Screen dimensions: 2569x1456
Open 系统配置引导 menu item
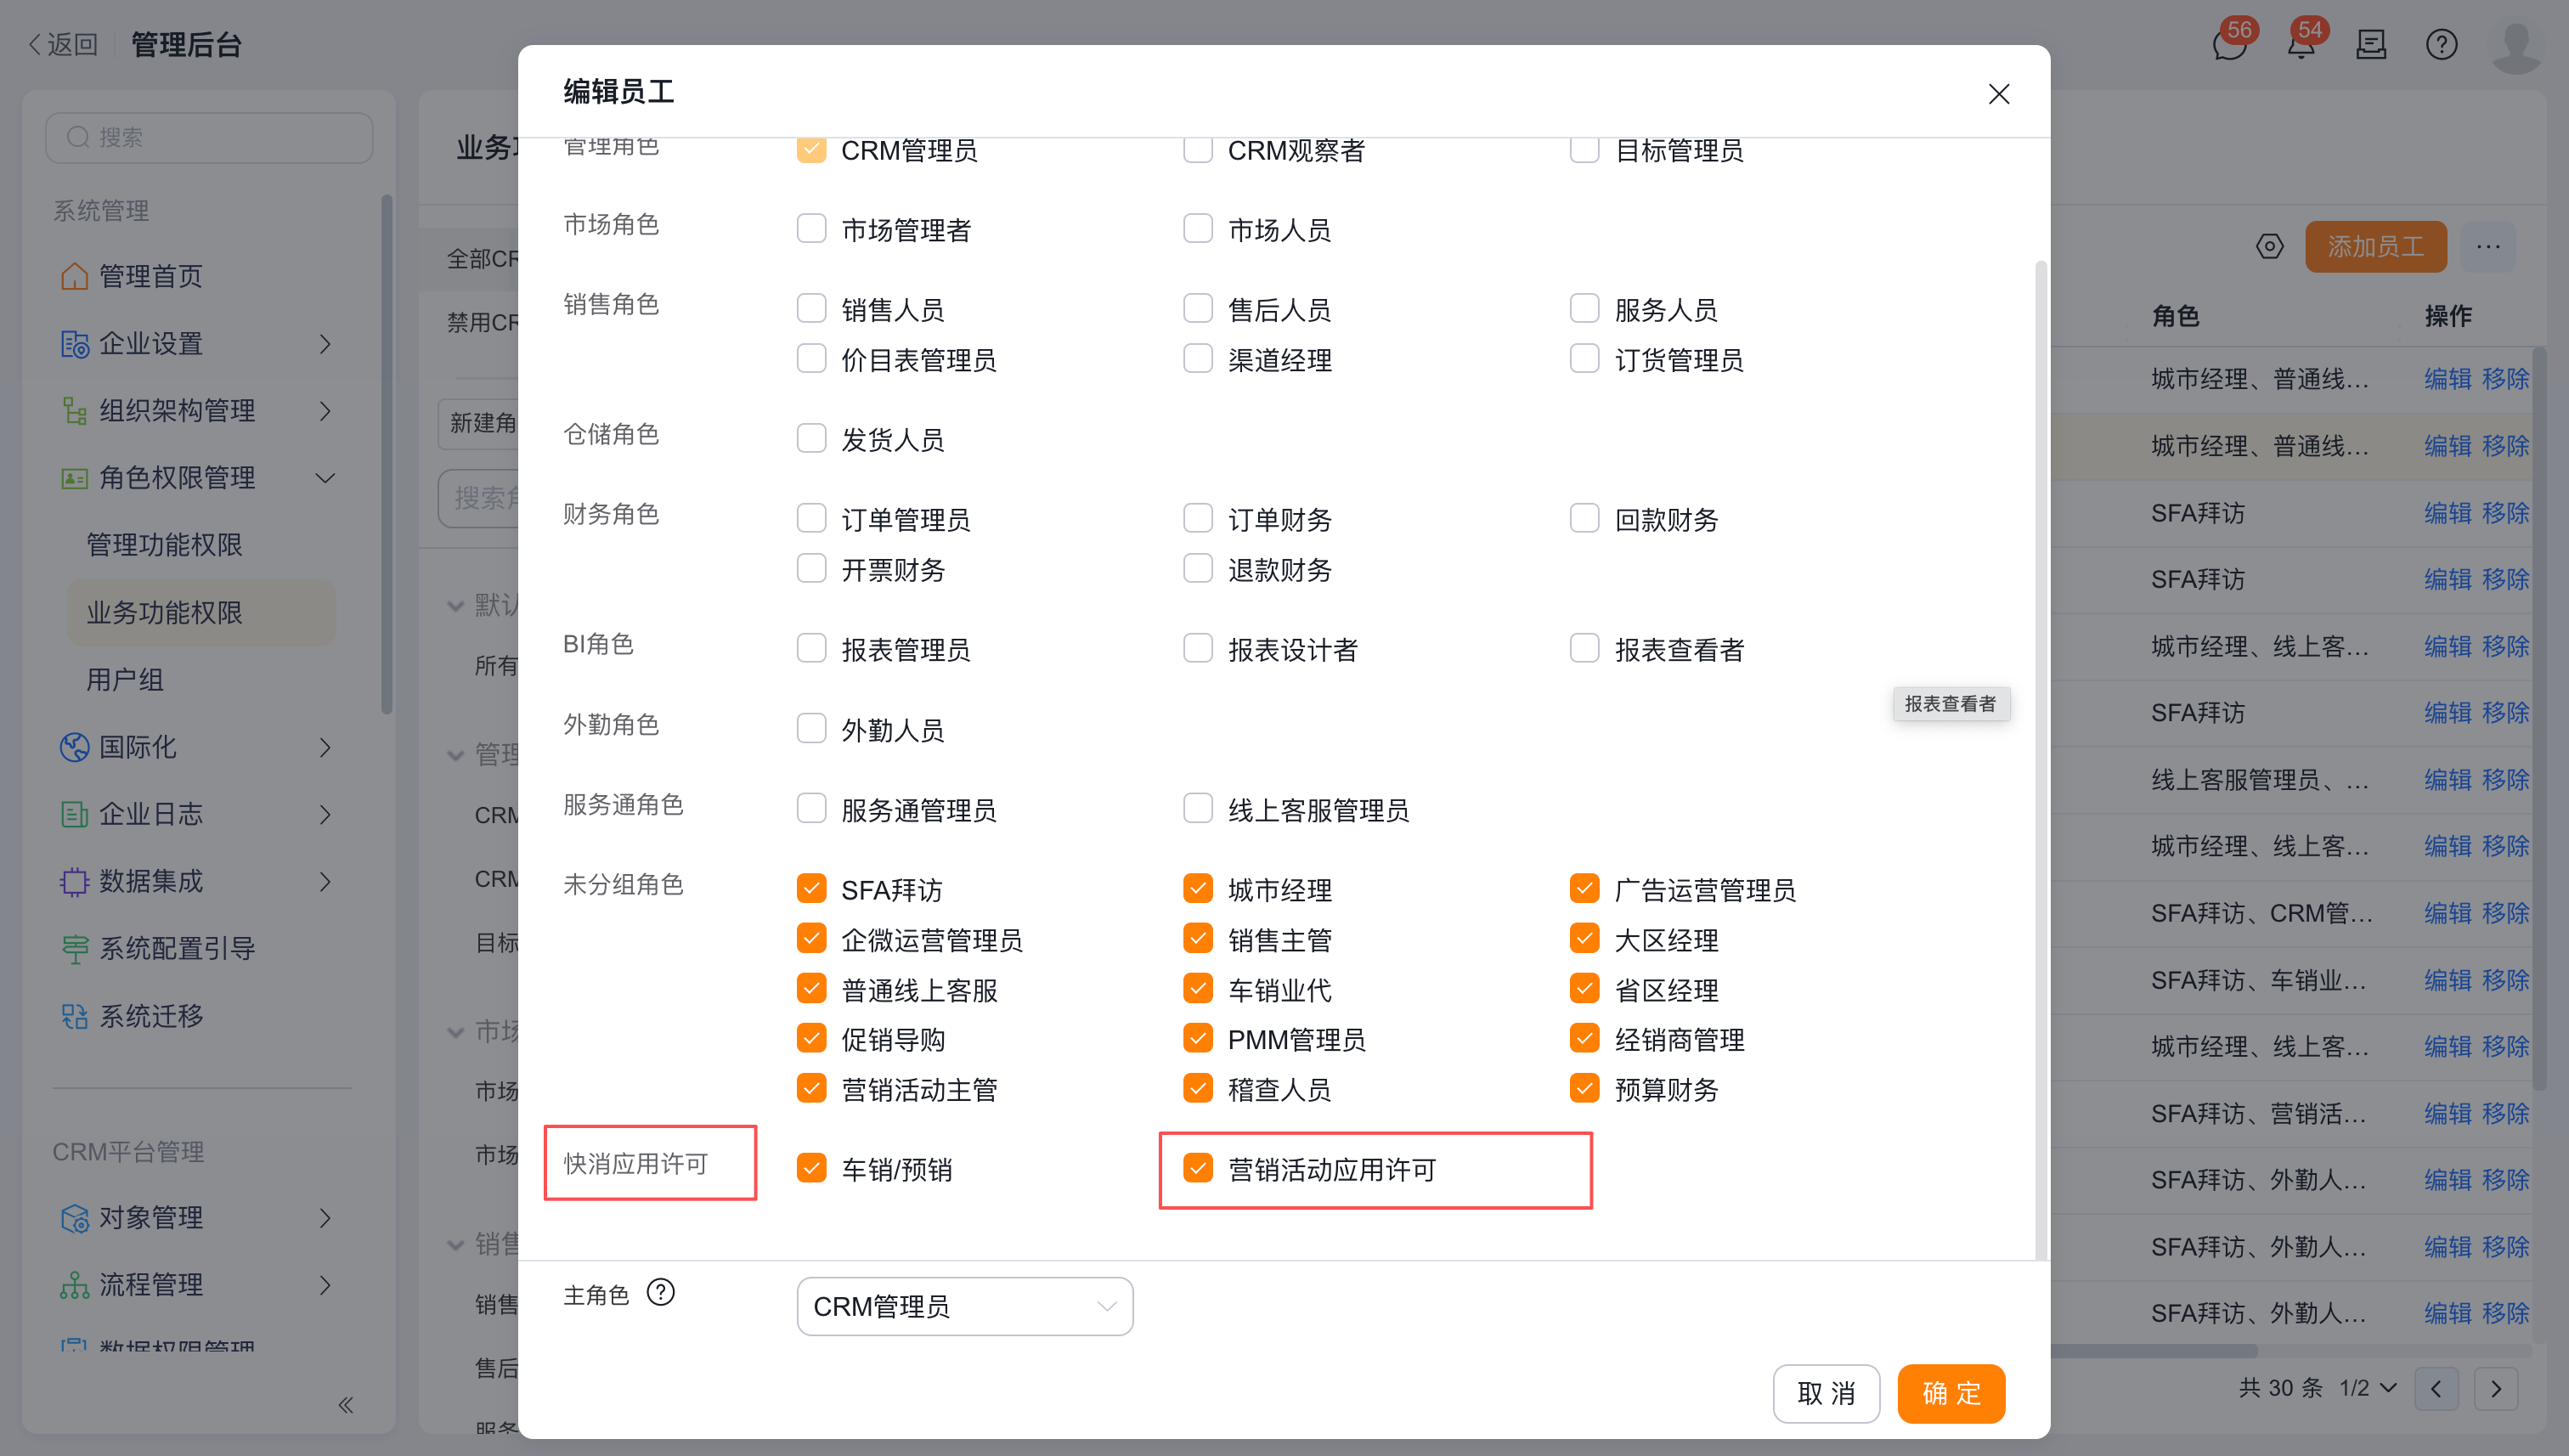point(177,948)
